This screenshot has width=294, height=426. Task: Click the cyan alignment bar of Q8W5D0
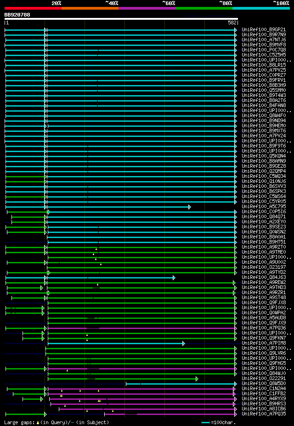tap(181, 384)
